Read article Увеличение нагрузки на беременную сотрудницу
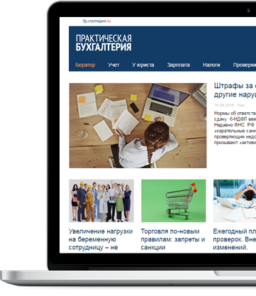This screenshot has width=256, height=296. tap(101, 239)
